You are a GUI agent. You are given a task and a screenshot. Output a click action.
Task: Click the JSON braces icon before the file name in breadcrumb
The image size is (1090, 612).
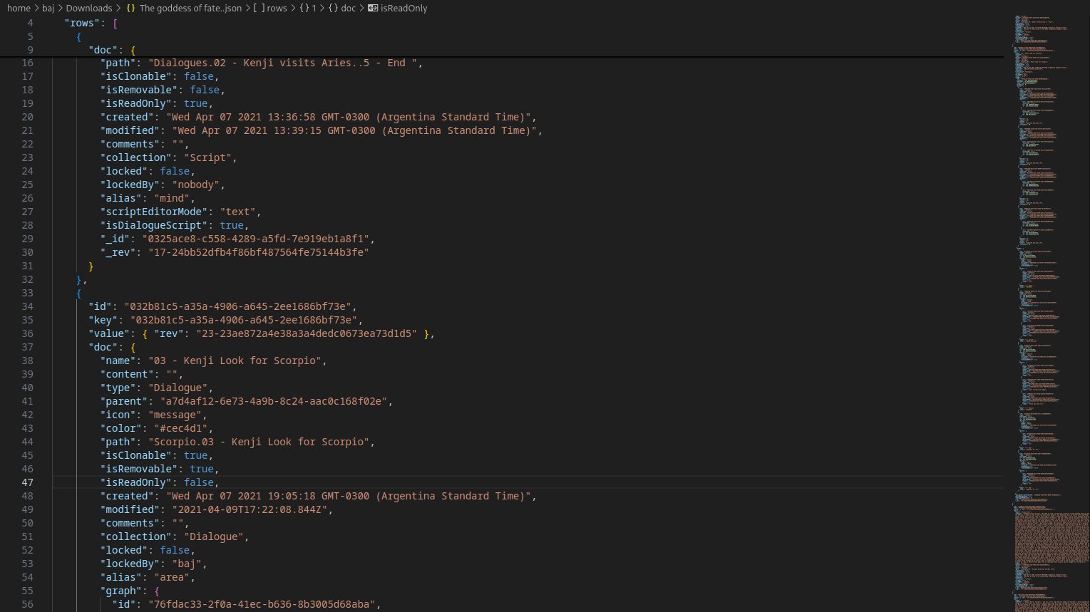click(x=130, y=8)
